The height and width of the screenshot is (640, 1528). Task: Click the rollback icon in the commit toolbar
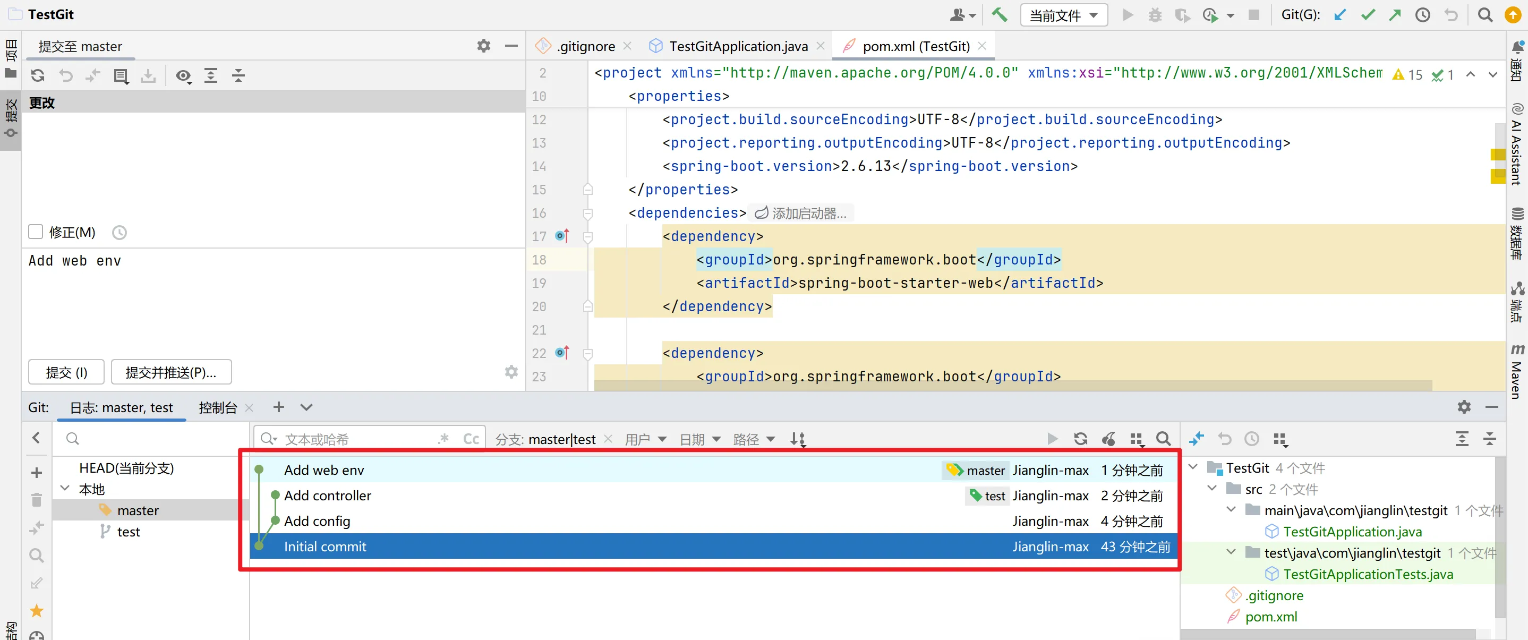click(x=65, y=75)
